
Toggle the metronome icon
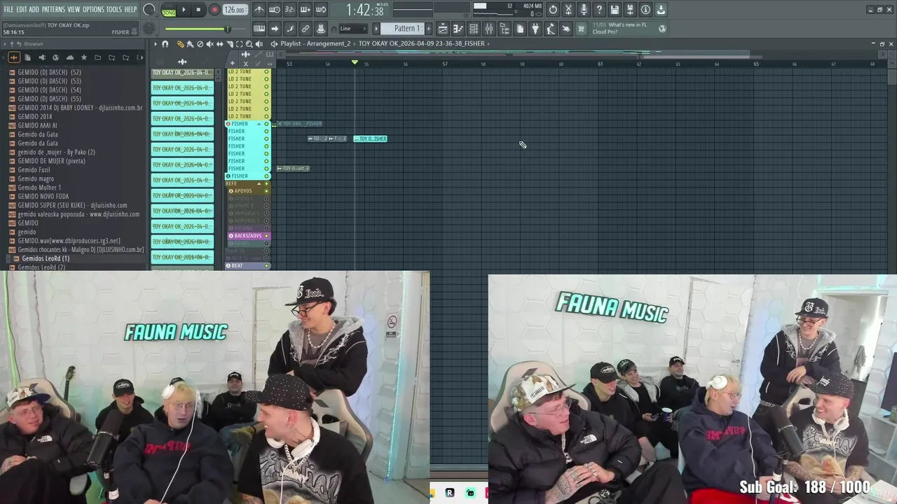coord(260,10)
